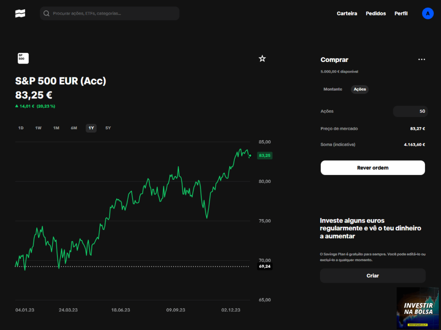Click the 09.09.23 date axis label
The height and width of the screenshot is (330, 441).
[176, 310]
